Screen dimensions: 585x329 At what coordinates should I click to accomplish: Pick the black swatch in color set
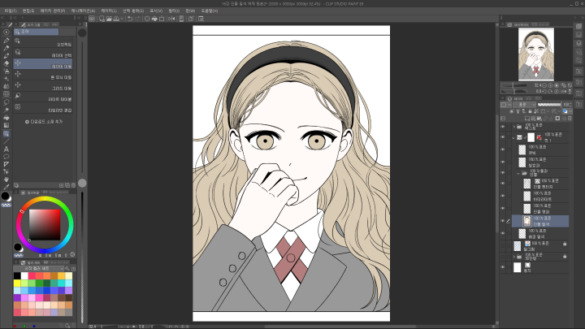(17, 275)
